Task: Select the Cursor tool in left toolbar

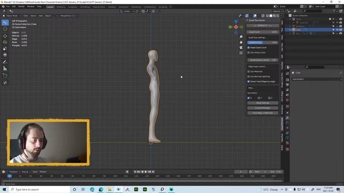Action: [x=5, y=29]
